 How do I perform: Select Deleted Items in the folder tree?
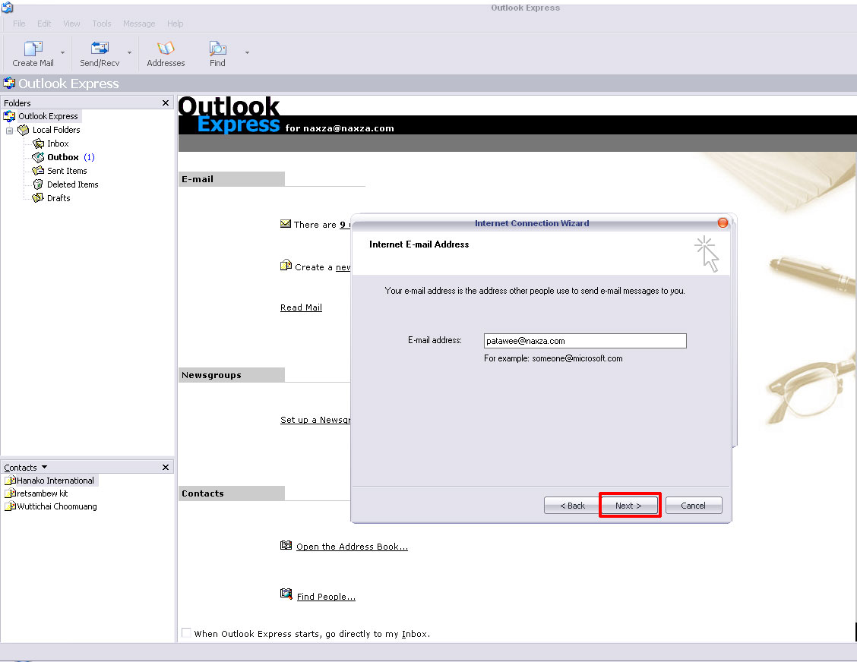coord(73,184)
